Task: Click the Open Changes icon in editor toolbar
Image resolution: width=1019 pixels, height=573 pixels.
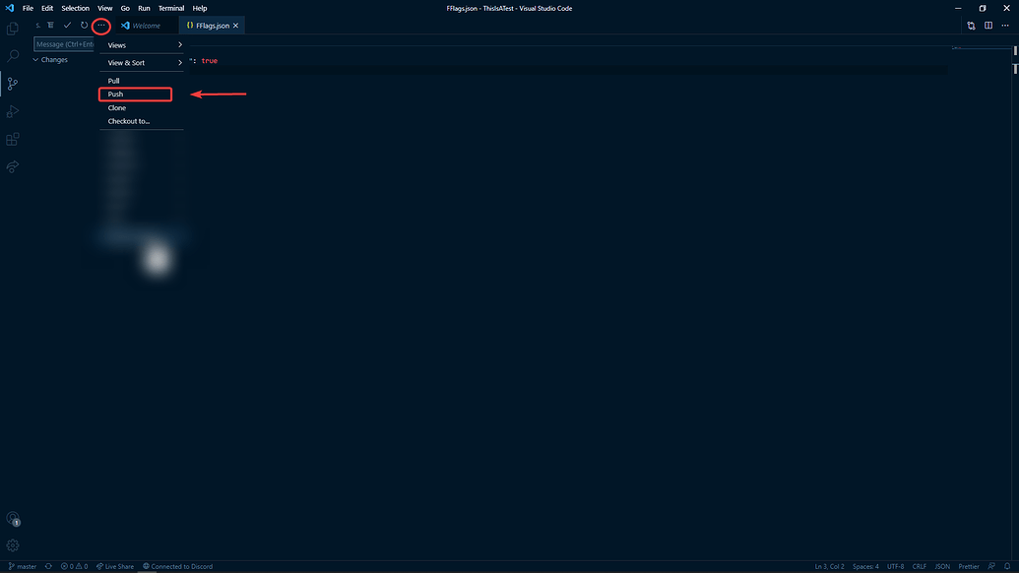Action: tap(971, 26)
